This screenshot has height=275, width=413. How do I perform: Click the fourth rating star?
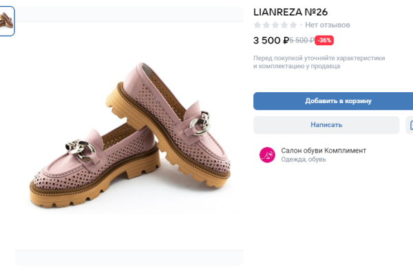pyautogui.click(x=284, y=25)
